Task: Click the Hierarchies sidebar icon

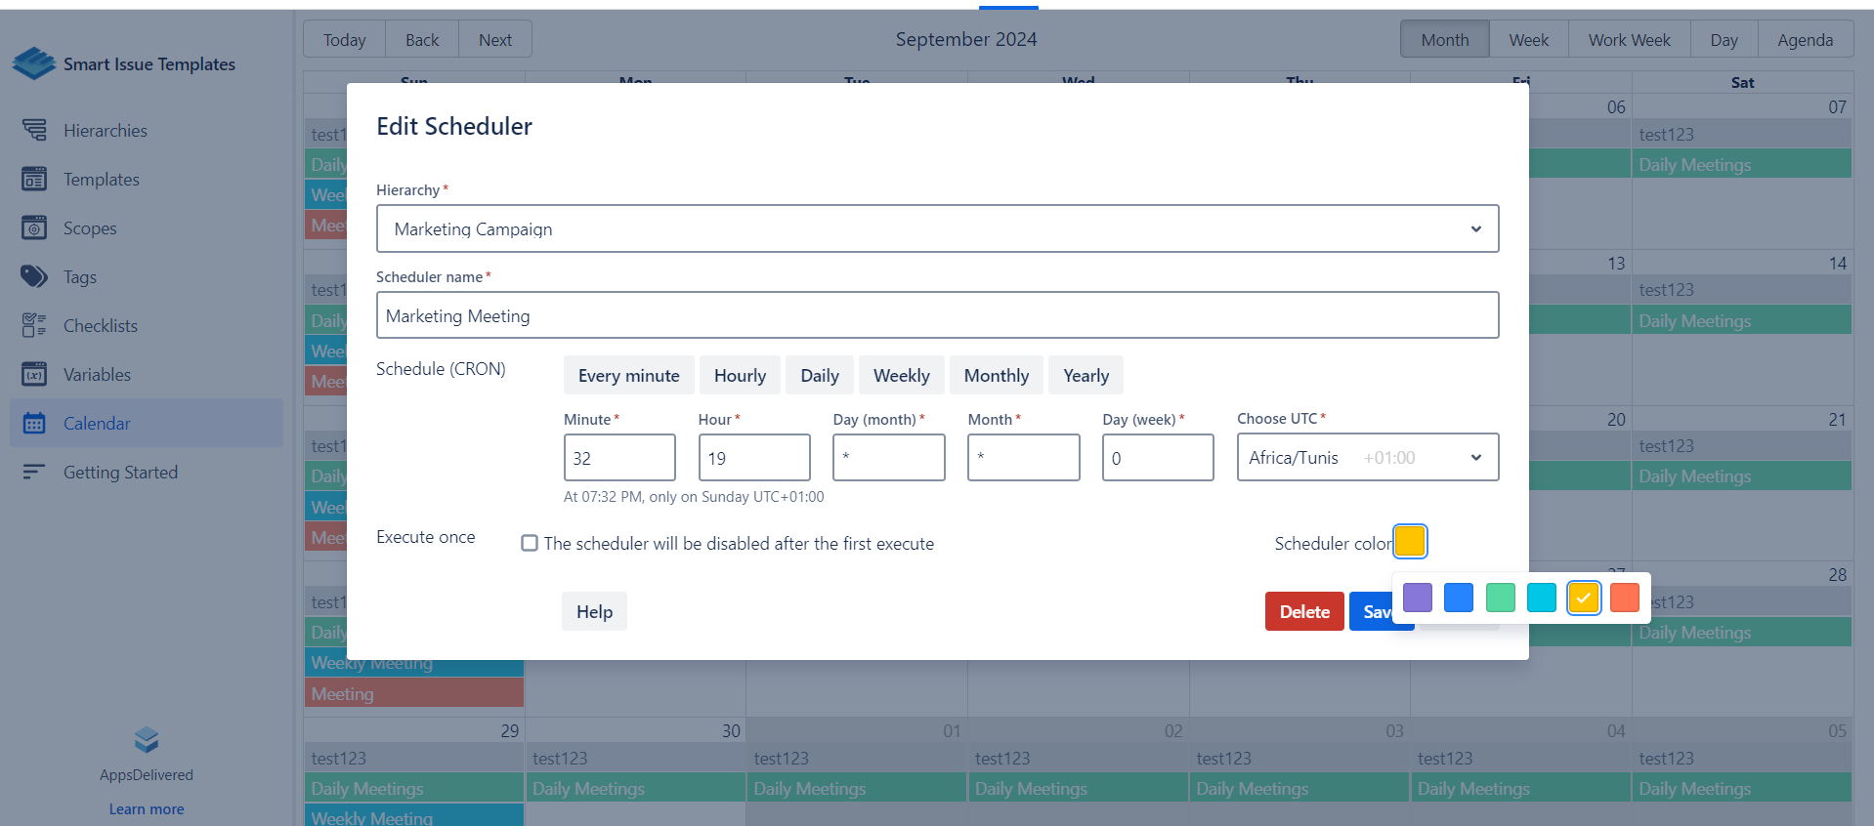Action: [34, 130]
